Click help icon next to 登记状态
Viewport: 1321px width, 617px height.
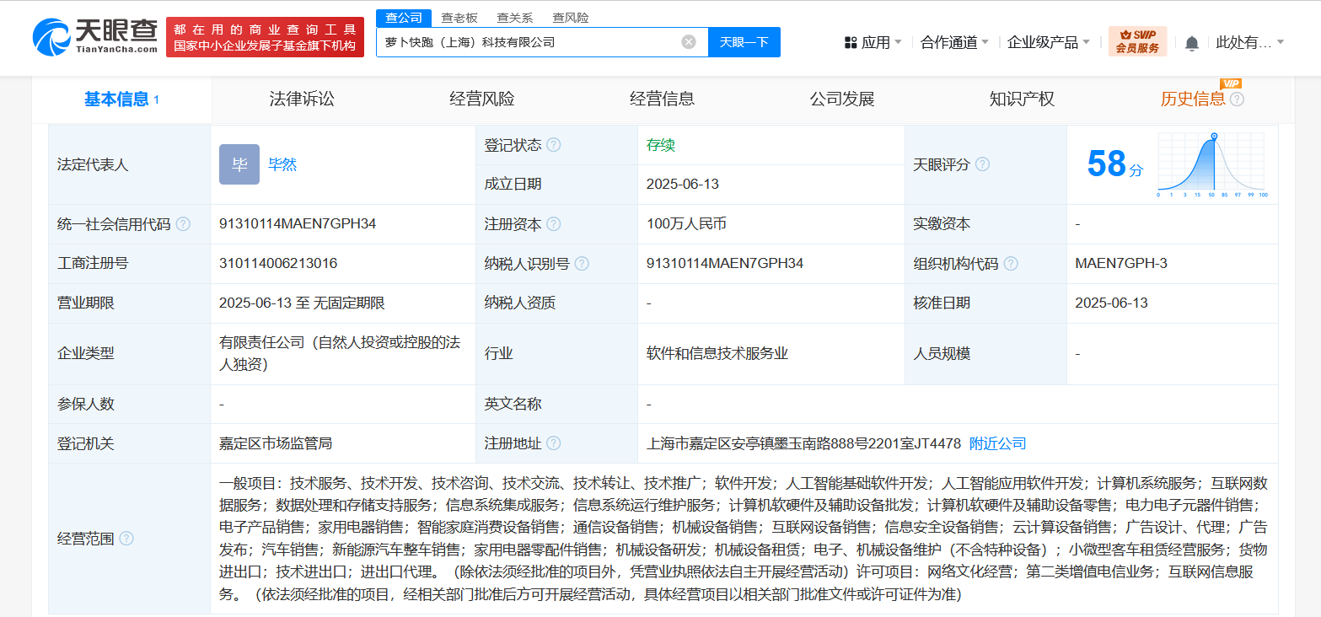[553, 145]
